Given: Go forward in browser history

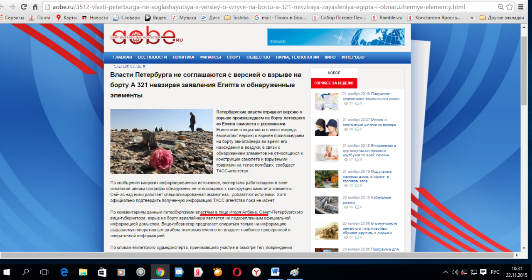Looking at the screenshot, I should tap(12, 7).
